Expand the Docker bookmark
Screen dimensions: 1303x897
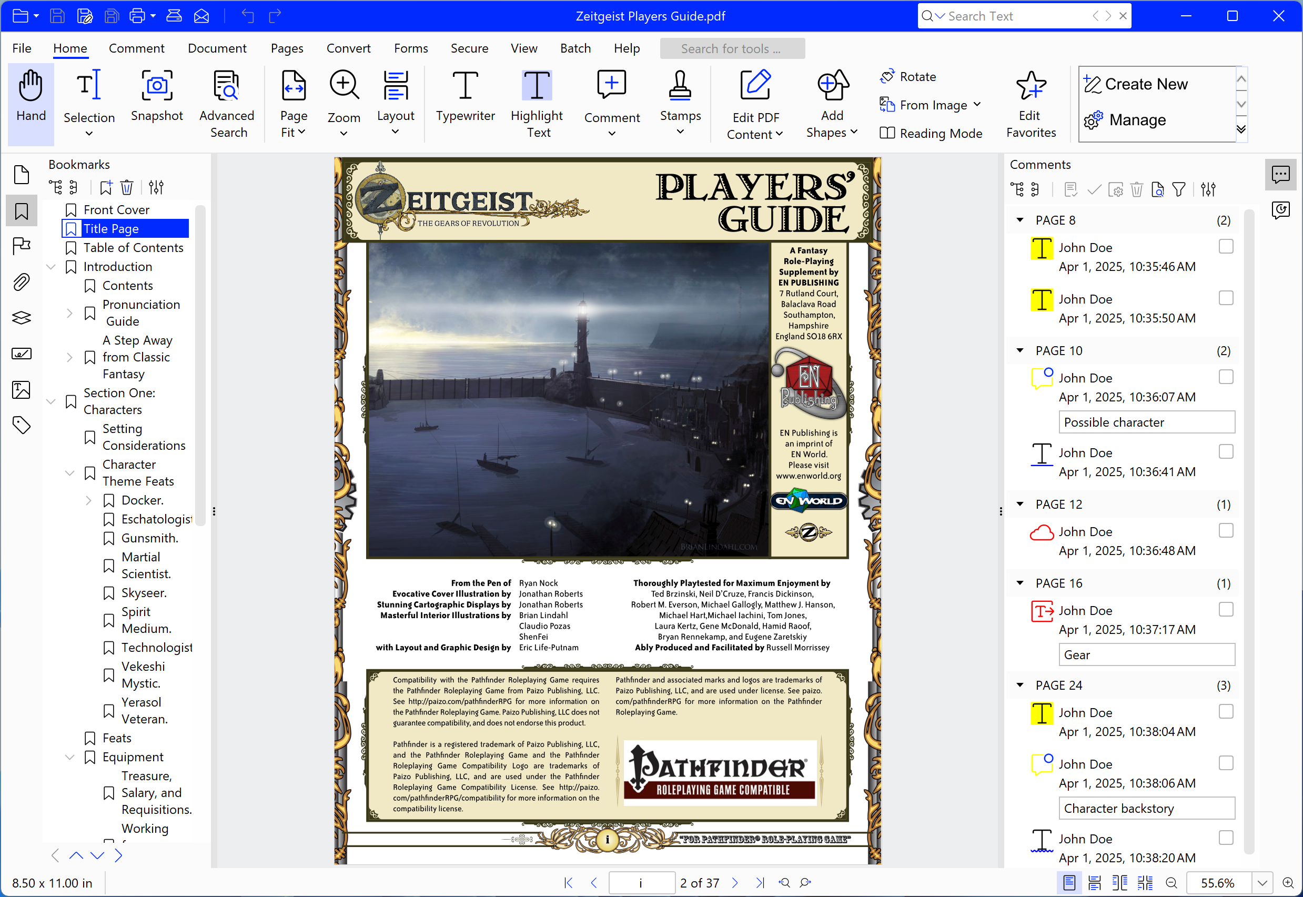click(x=89, y=500)
